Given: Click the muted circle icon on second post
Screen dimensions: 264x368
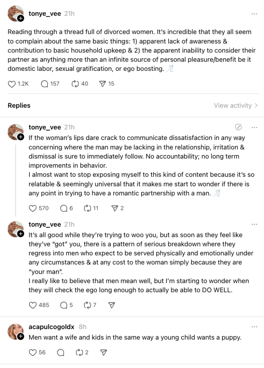Looking at the screenshot, I should coord(238,127).
